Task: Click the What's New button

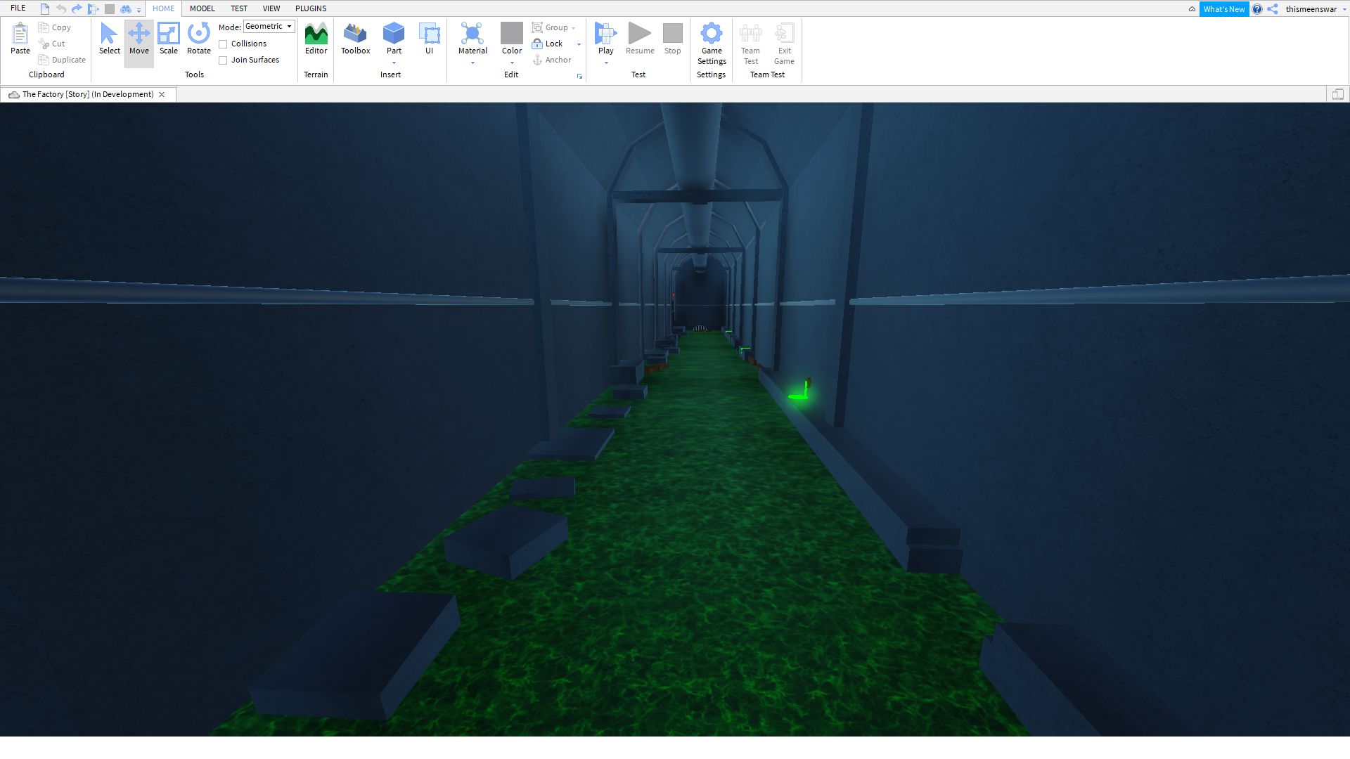Action: [1224, 8]
